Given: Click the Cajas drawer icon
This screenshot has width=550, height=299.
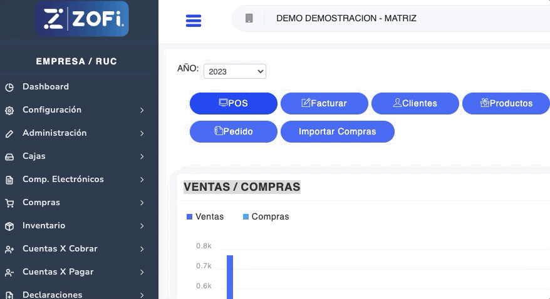Looking at the screenshot, I should tap(9, 156).
